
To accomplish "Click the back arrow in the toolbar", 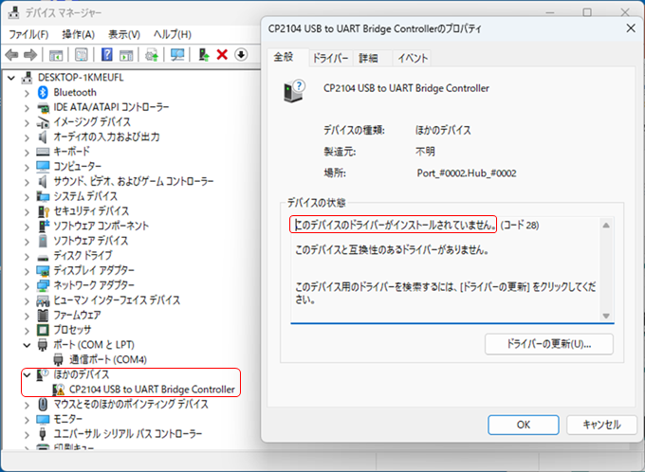I will coord(12,55).
